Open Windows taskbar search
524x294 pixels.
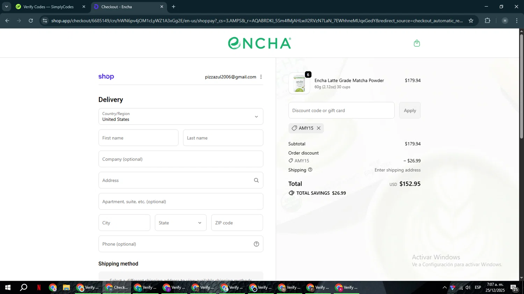(x=23, y=287)
